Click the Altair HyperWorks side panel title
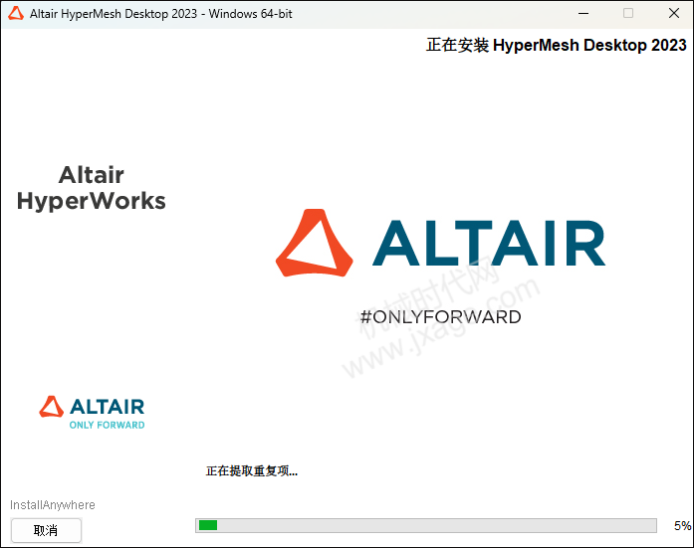This screenshot has height=548, width=694. pyautogui.click(x=92, y=188)
